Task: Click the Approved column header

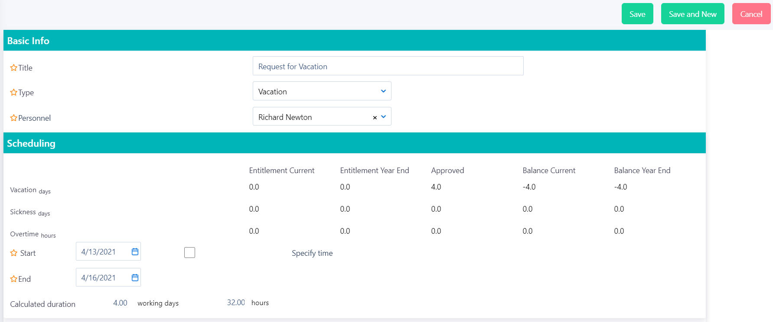Action: 447,171
